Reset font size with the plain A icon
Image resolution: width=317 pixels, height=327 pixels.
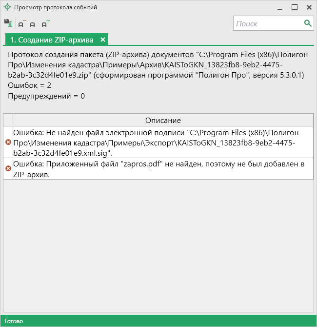click(33, 24)
